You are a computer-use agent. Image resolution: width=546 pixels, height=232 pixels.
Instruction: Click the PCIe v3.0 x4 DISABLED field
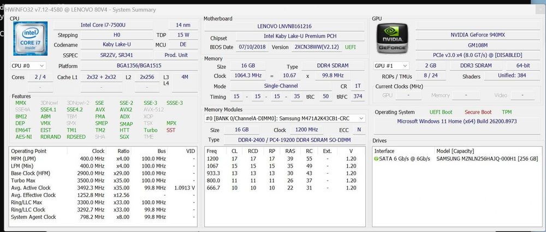(477, 55)
